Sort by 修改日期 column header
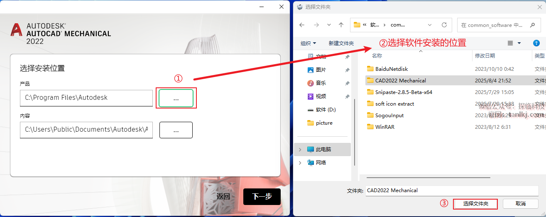This screenshot has height=217, width=546. [x=485, y=56]
